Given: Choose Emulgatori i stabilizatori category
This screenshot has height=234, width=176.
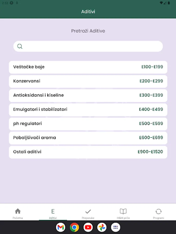Looking at the screenshot, I should (x=88, y=109).
